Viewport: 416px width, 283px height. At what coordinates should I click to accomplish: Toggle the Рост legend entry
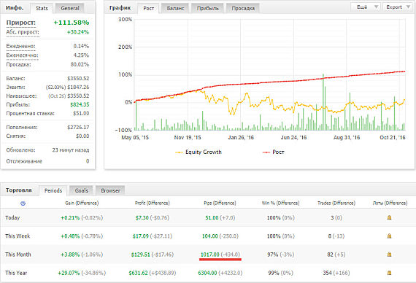(x=273, y=152)
